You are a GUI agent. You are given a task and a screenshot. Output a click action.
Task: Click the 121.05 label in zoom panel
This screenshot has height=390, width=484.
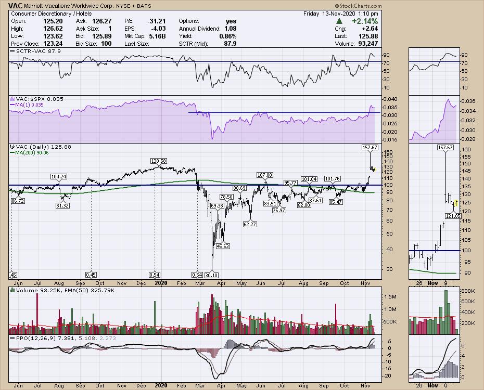pos(453,215)
